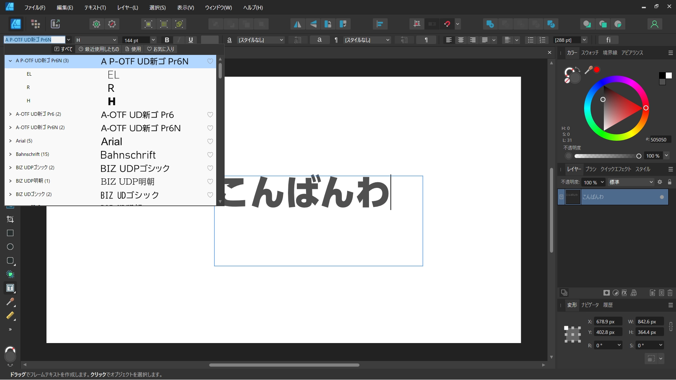The height and width of the screenshot is (380, 676).
Task: Toggle underline formatting
Action: click(191, 40)
